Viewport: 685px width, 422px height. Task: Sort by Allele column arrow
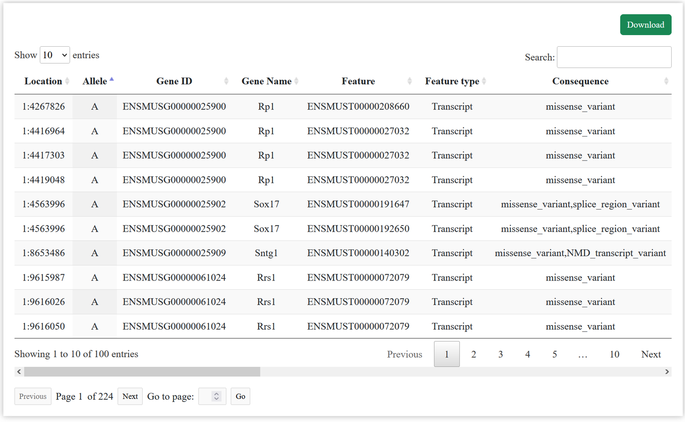click(x=112, y=80)
